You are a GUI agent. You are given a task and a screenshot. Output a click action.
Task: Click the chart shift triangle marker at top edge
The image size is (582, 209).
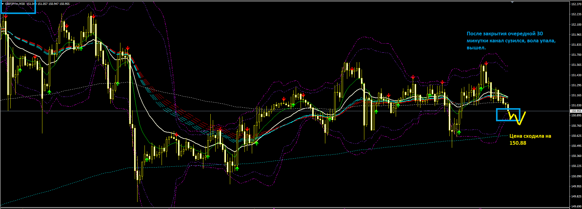[512, 2]
